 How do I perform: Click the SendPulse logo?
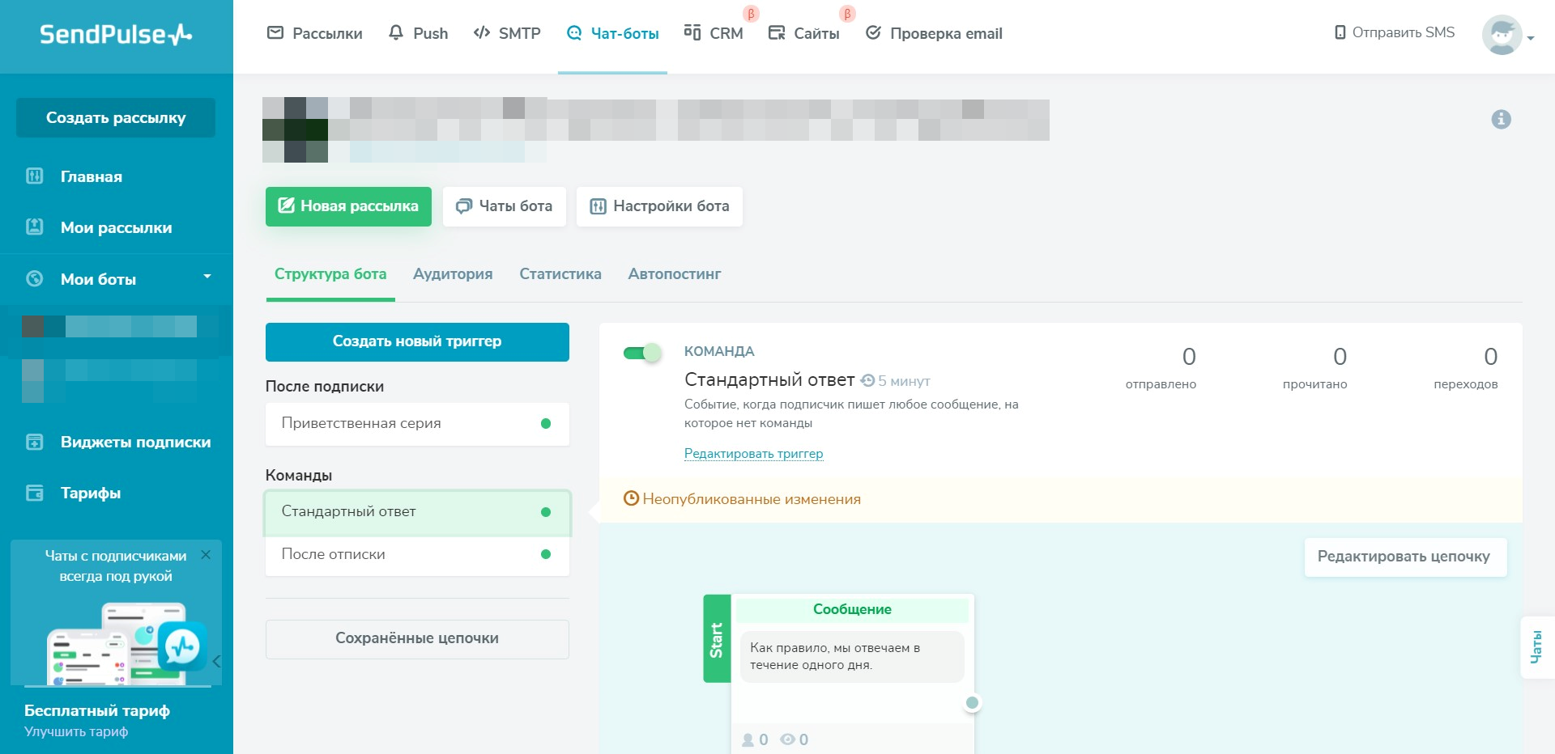(112, 36)
